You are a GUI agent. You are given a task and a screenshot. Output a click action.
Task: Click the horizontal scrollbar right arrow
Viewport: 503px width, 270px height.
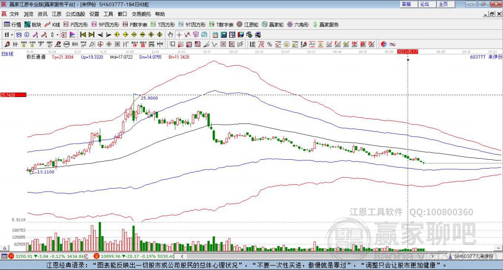(432, 256)
